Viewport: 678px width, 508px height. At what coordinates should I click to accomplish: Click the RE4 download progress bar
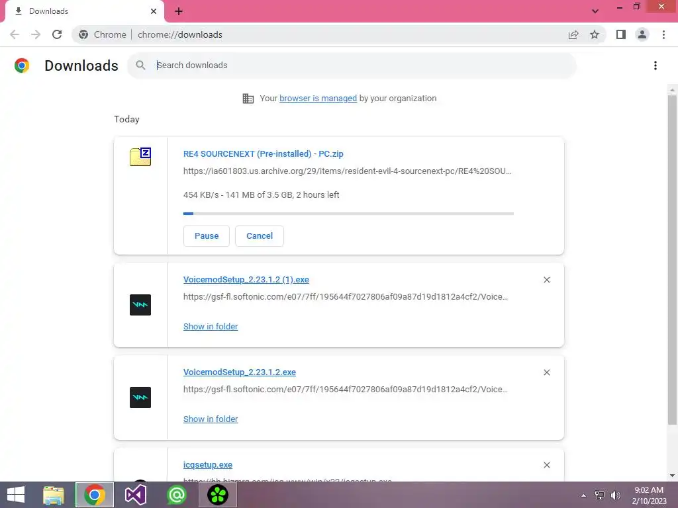348,214
